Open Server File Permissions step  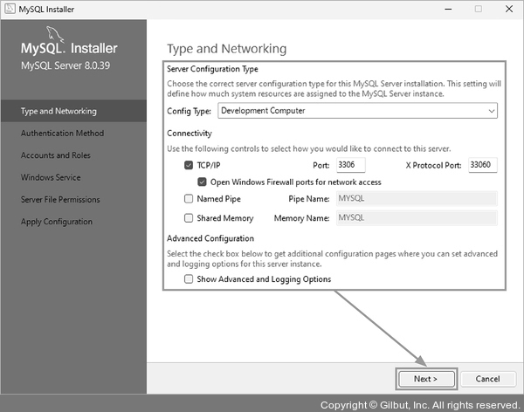tap(60, 200)
